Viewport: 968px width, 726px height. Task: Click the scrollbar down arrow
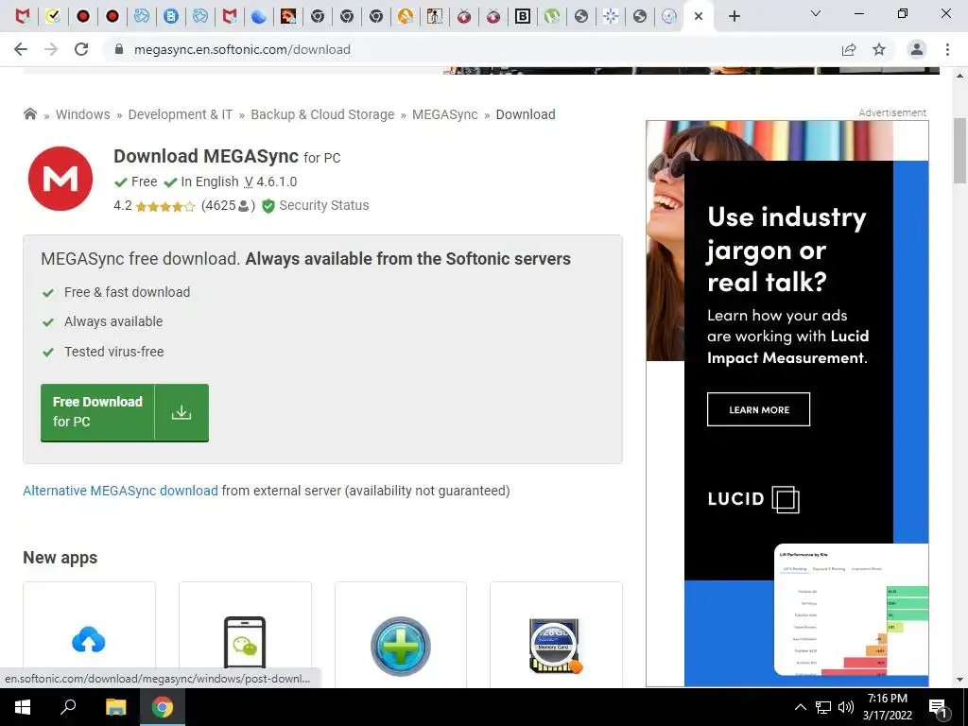960,680
